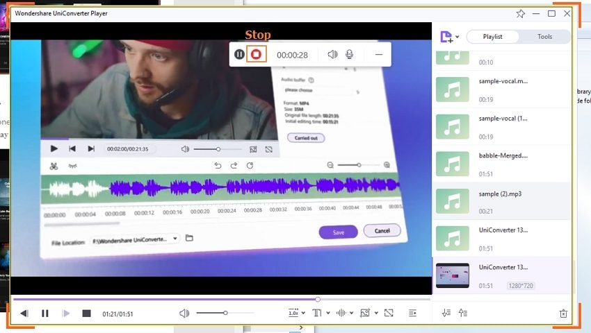Take a screenshot with the snapshot icon

(365, 313)
